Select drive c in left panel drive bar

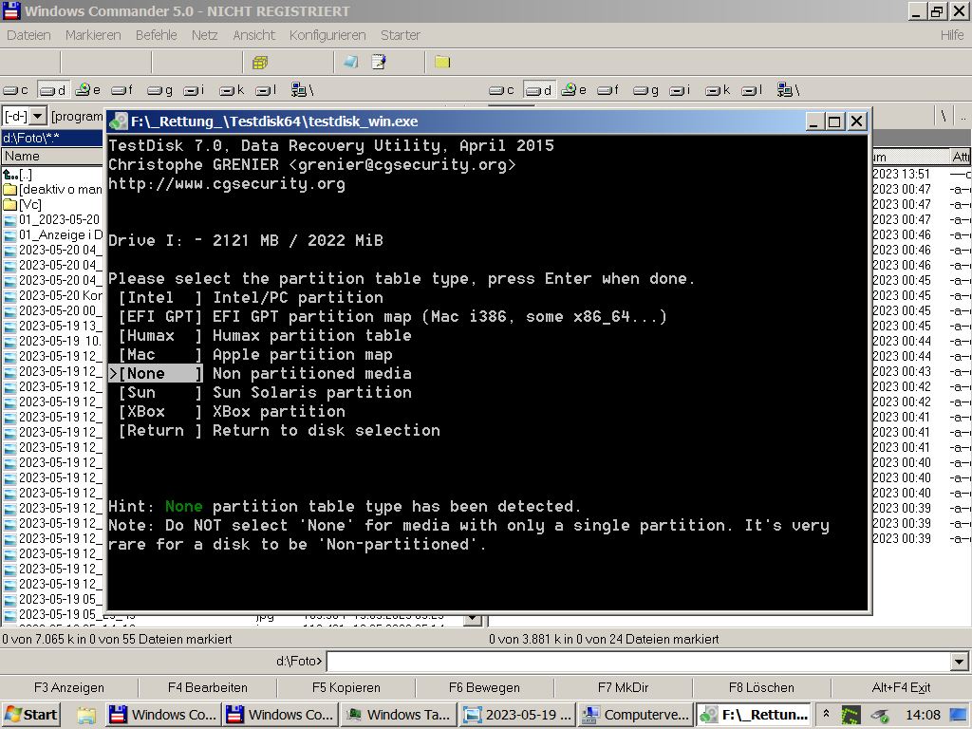point(16,90)
